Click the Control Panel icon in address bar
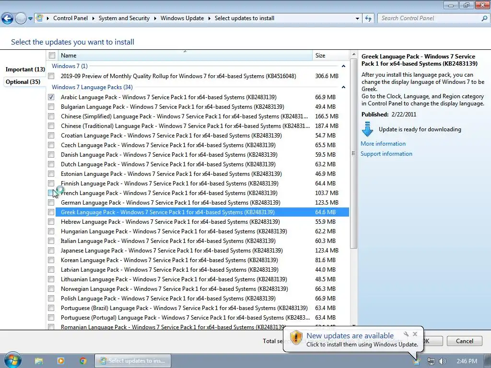Image resolution: width=491 pixels, height=368 pixels. tap(39, 18)
